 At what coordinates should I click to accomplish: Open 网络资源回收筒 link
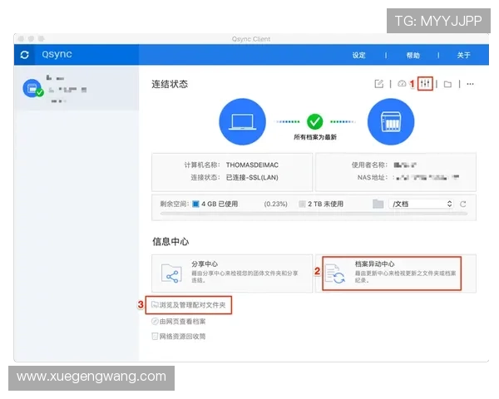tap(179, 337)
